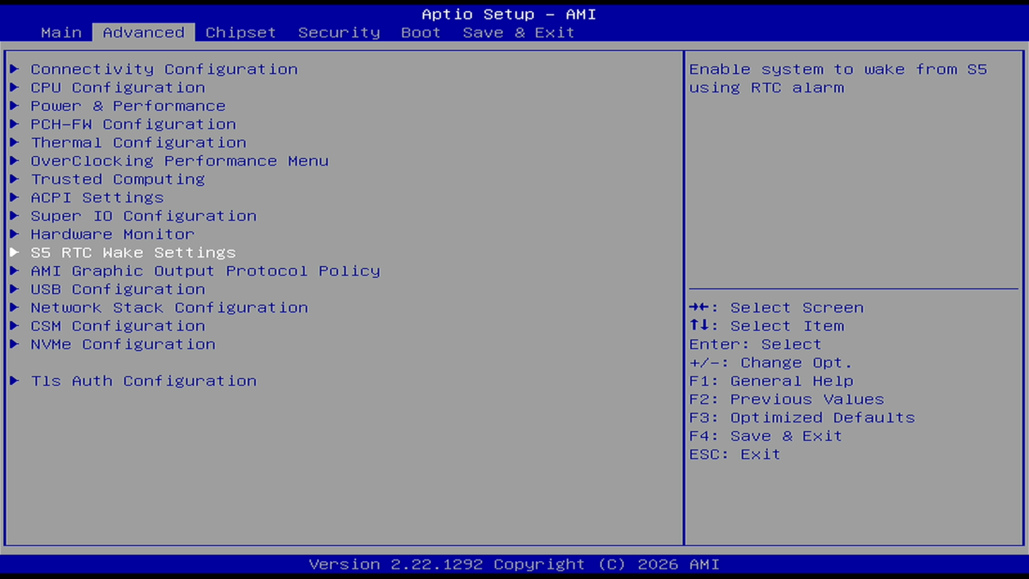This screenshot has width=1029, height=579.
Task: Click the '+/-: Change Opt.' help line
Action: point(771,363)
